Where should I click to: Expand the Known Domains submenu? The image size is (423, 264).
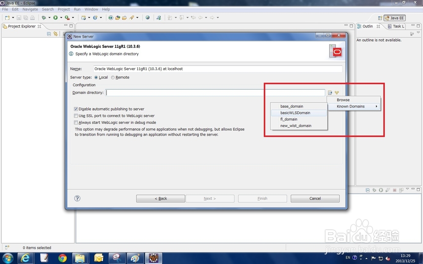click(x=354, y=106)
